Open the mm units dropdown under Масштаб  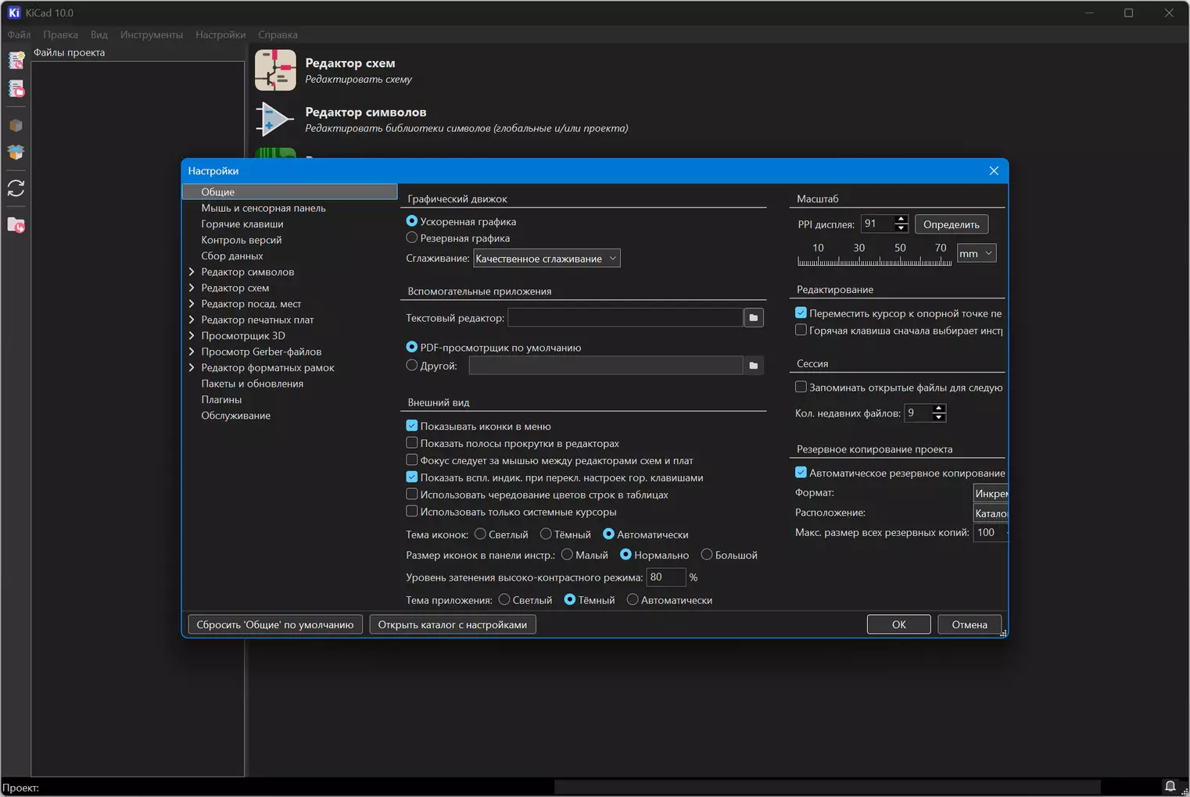coord(977,253)
